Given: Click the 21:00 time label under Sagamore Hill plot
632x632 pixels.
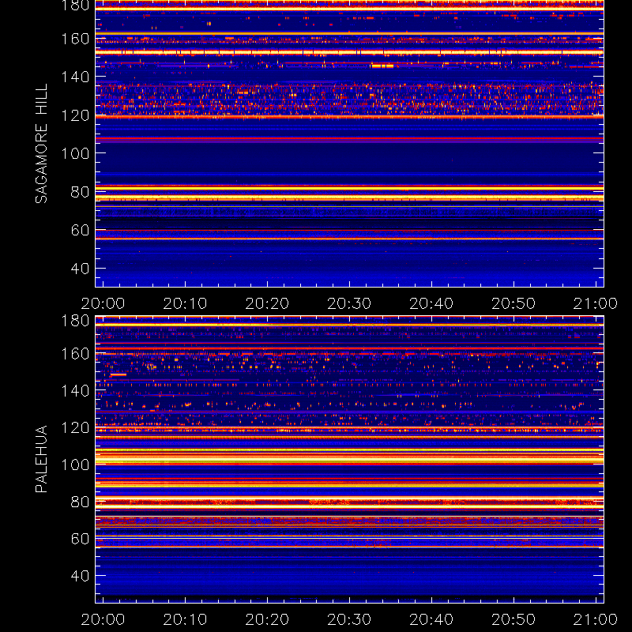Looking at the screenshot, I should 596,303.
